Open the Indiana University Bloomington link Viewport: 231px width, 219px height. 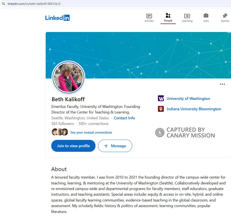[x=194, y=109]
